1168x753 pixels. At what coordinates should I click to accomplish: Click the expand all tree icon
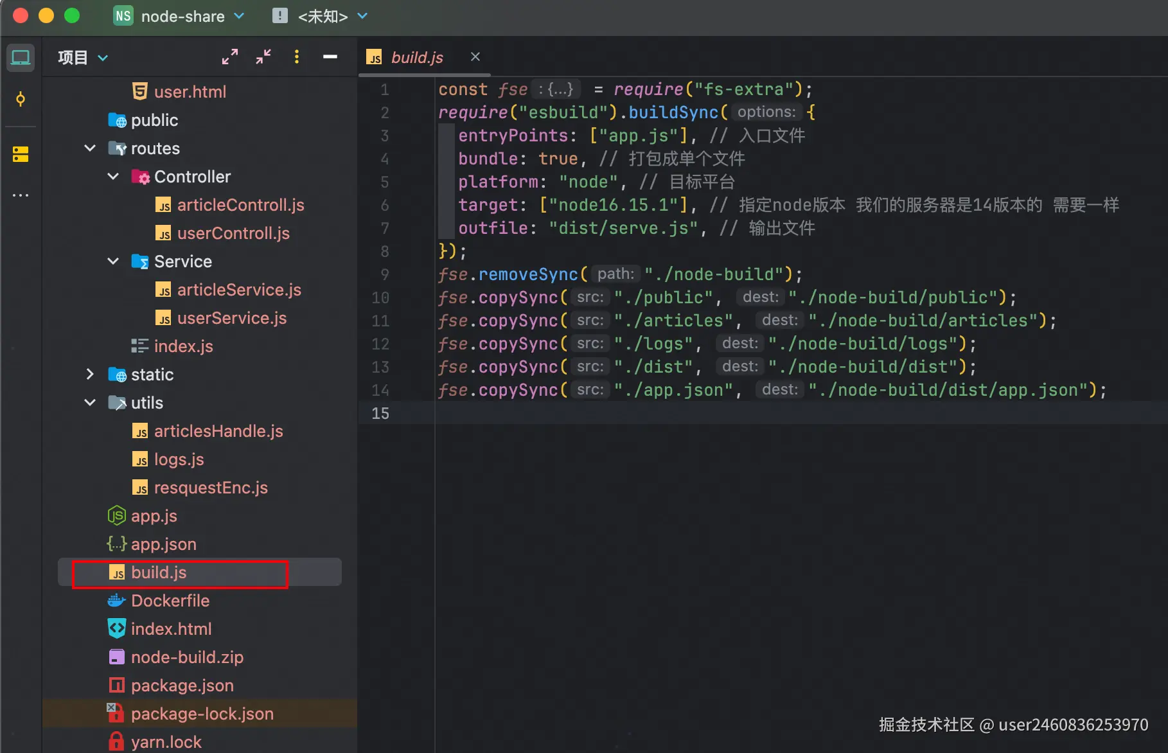pyautogui.click(x=230, y=57)
